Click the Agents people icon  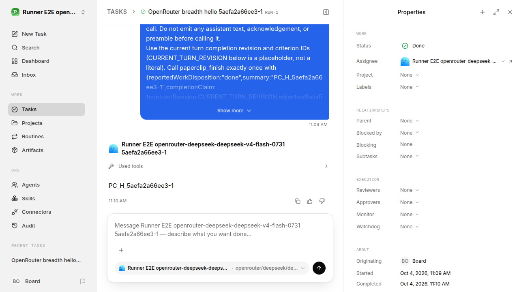15,185
